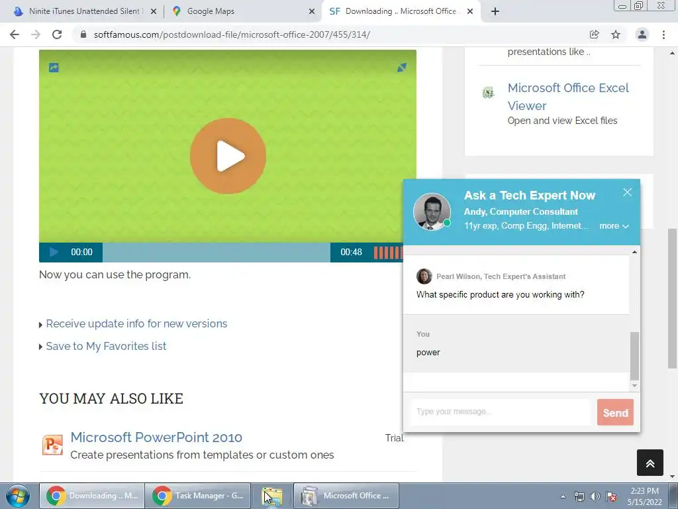Close the Ask a Tech Expert chat

pyautogui.click(x=628, y=192)
